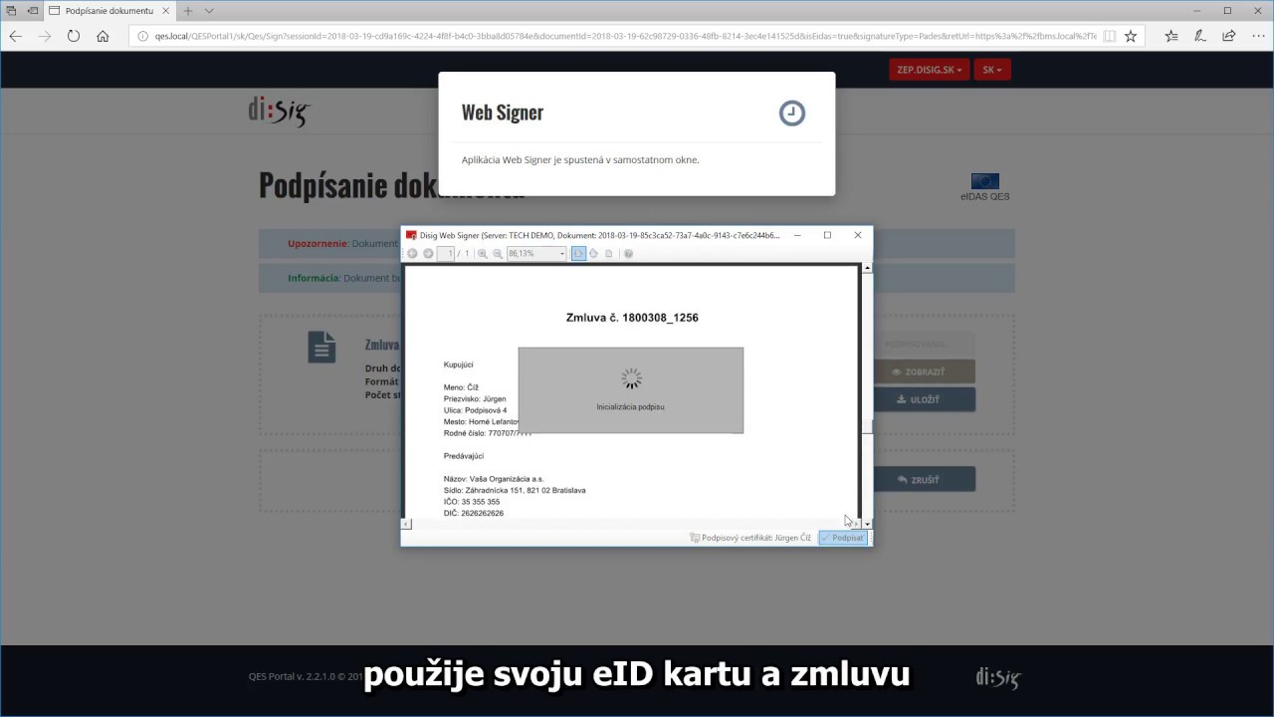Click the document file icon on portal
The height and width of the screenshot is (717, 1274).
[321, 347]
